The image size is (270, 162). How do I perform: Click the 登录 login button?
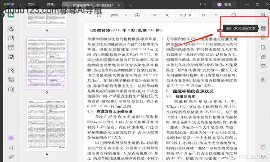(225, 4)
